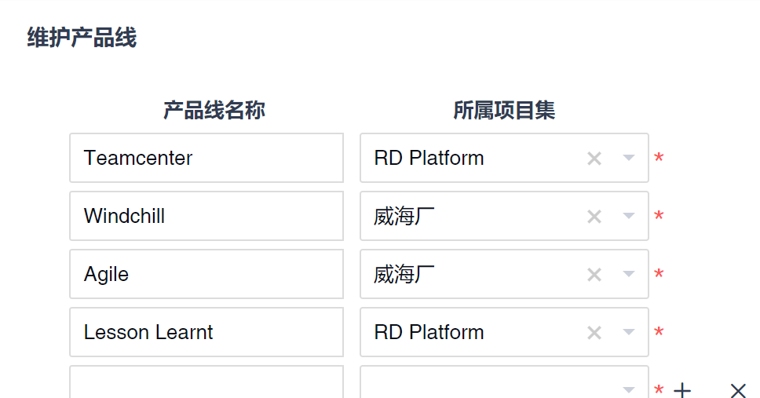This screenshot has width=760, height=398.
Task: Open the Windchill row's project set dropdown arrow
Action: click(628, 217)
